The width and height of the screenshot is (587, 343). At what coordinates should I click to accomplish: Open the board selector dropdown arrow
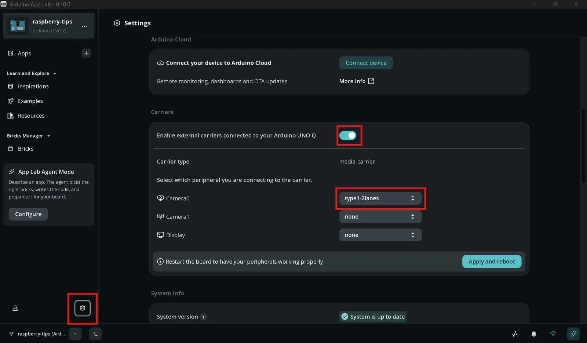point(75,334)
